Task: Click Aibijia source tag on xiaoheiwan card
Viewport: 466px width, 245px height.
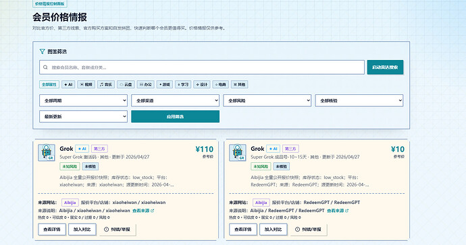Action: pyautogui.click(x=70, y=203)
